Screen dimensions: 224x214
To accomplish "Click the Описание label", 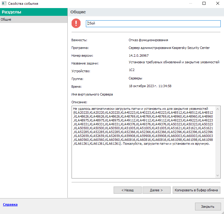I will (x=79, y=102).
